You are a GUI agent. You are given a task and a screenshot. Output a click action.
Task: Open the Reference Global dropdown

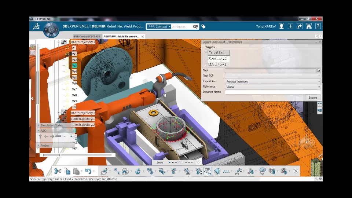(273, 87)
